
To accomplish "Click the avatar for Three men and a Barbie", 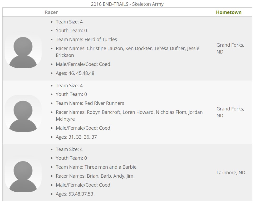I will point(23,174).
